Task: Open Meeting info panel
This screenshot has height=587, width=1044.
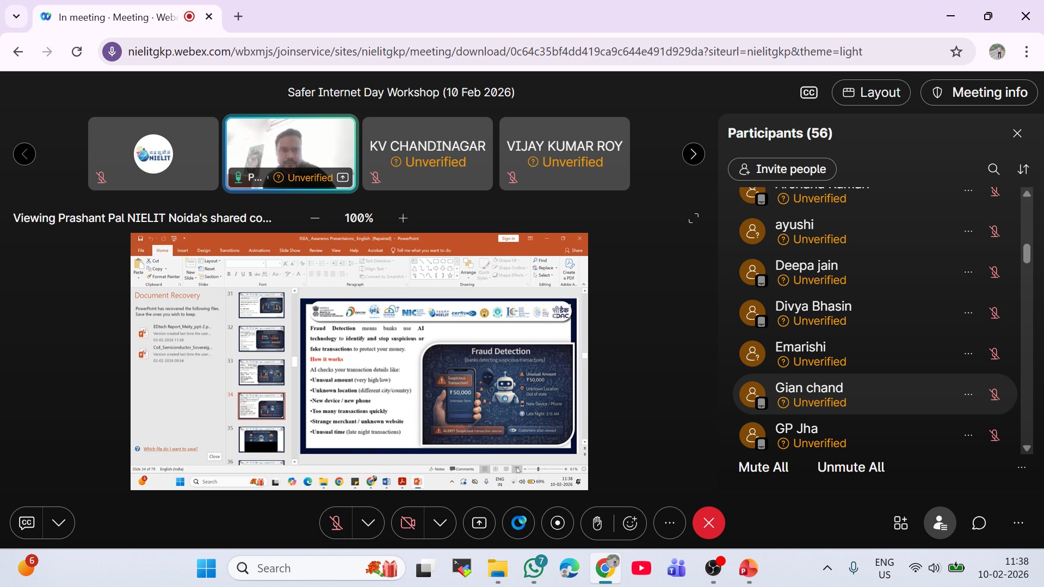Action: pyautogui.click(x=979, y=92)
